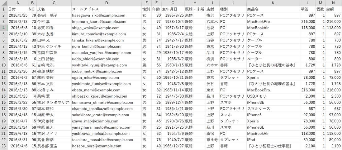Image resolution: width=342 pixels, height=150 pixels.
Task: Click the 単価 header cell
Action: tap(307, 9)
